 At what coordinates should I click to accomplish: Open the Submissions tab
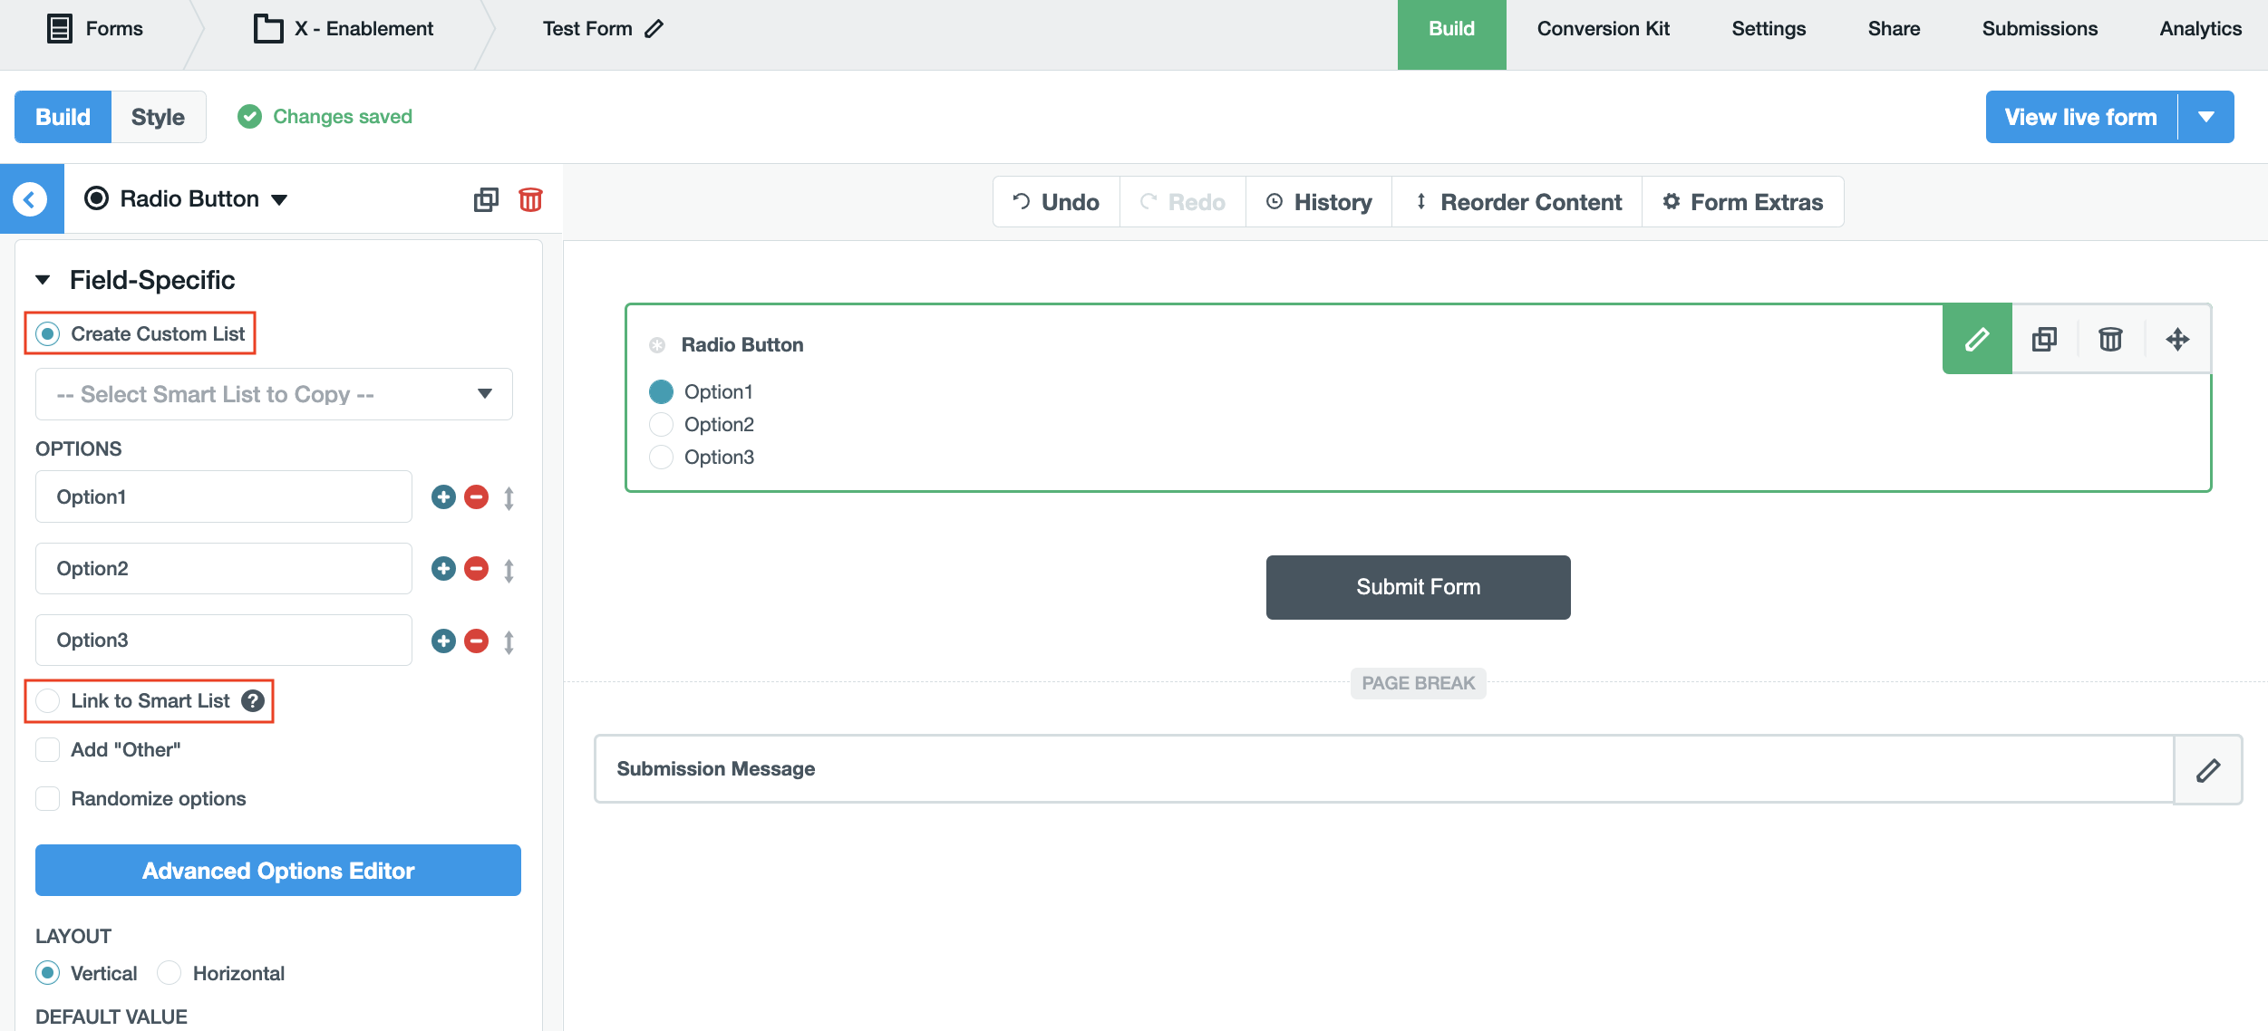pyautogui.click(x=2040, y=29)
